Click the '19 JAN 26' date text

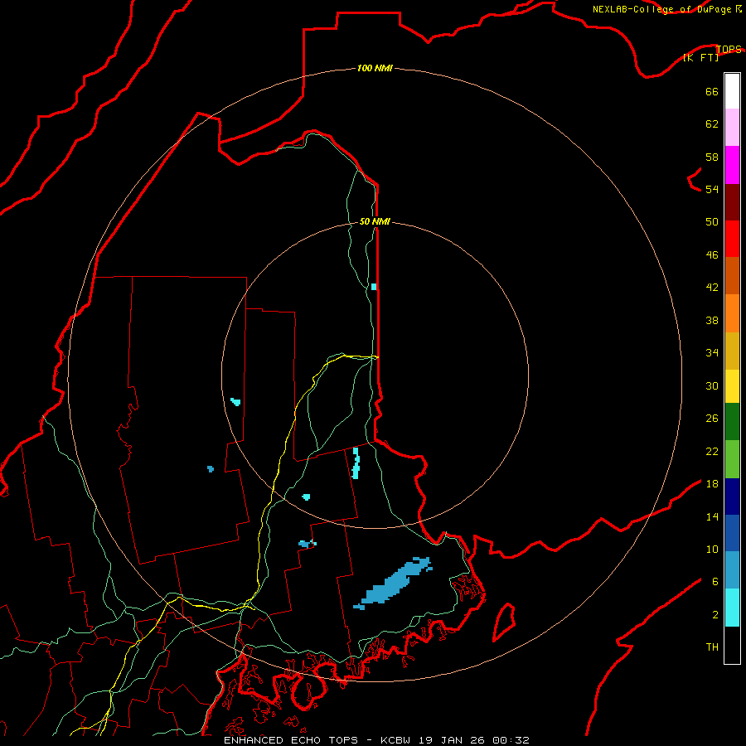(x=452, y=740)
